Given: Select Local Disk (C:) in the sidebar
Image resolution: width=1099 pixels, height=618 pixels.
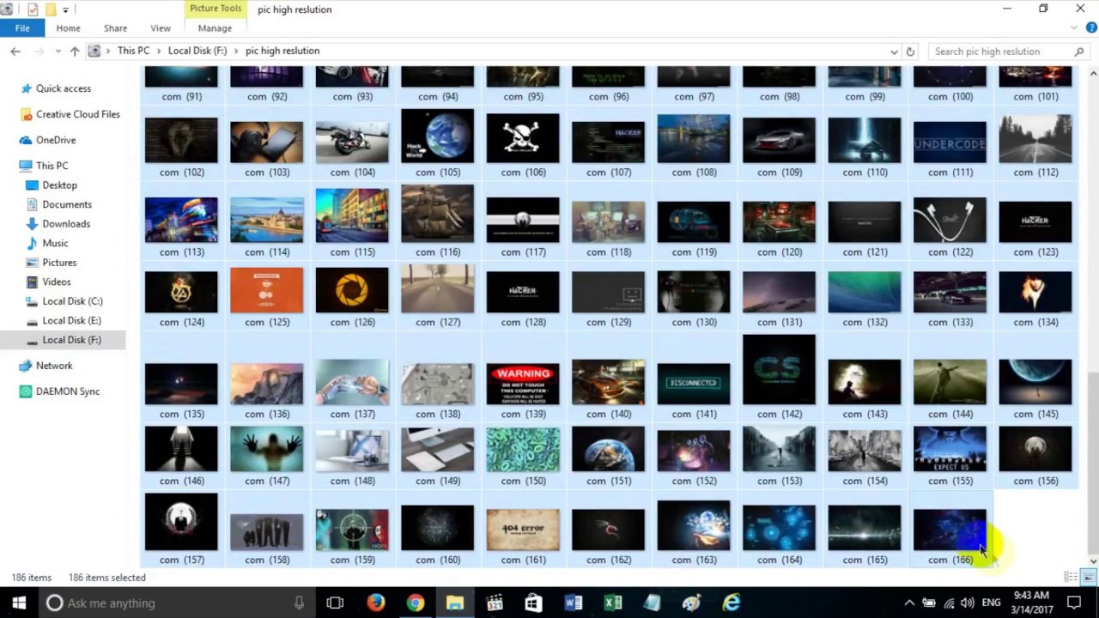Looking at the screenshot, I should (72, 301).
